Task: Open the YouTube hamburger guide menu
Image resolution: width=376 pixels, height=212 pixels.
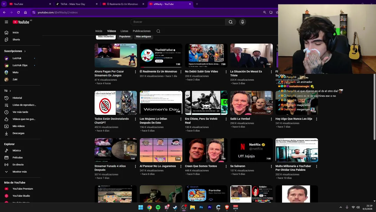Action: pos(6,22)
